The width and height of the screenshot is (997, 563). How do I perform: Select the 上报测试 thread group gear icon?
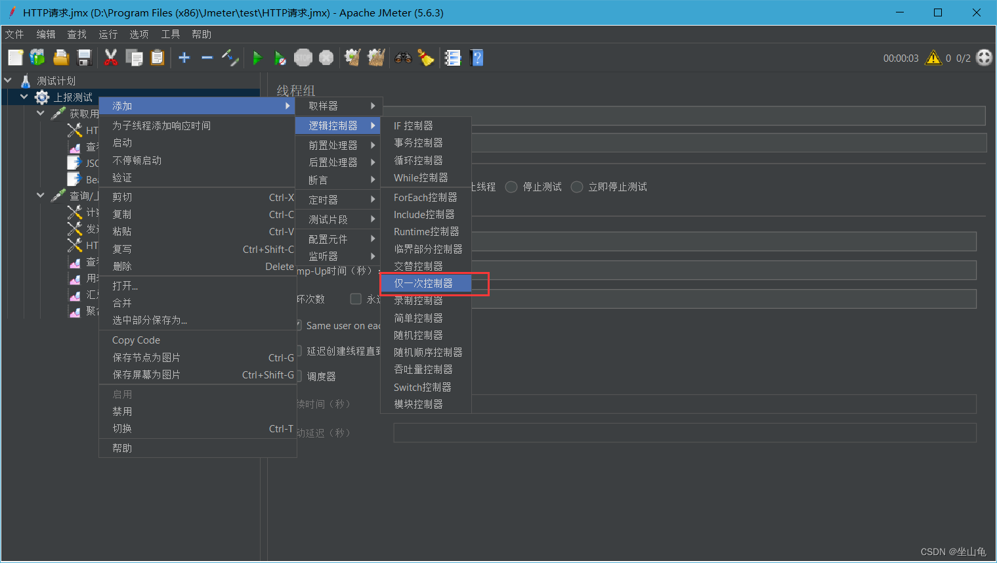(x=42, y=97)
